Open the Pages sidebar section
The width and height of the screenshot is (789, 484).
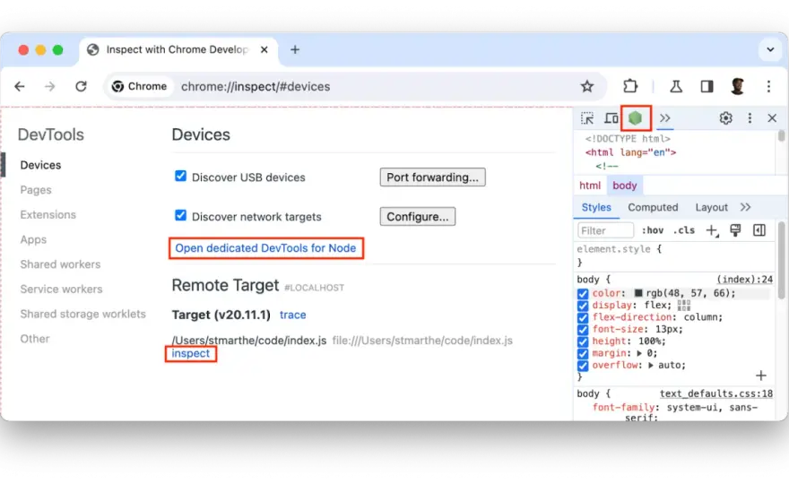36,190
